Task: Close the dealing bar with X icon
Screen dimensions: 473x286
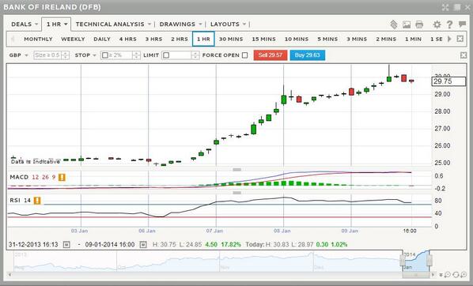Action: pyautogui.click(x=464, y=55)
